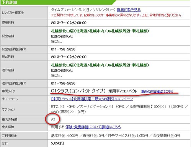This screenshot has height=147, width=191.
Task: Click the pickup store name 札幌駅北口店
Action: click(100, 31)
